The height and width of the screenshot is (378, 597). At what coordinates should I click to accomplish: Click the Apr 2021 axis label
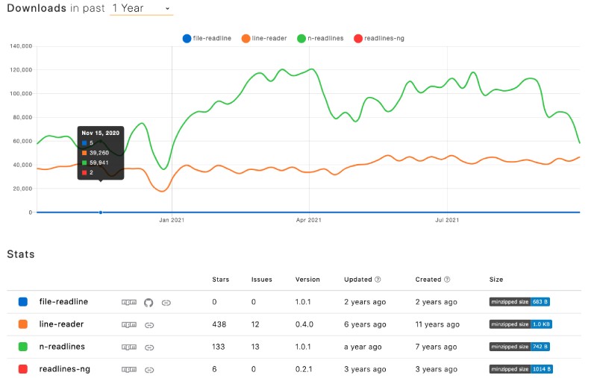309,220
